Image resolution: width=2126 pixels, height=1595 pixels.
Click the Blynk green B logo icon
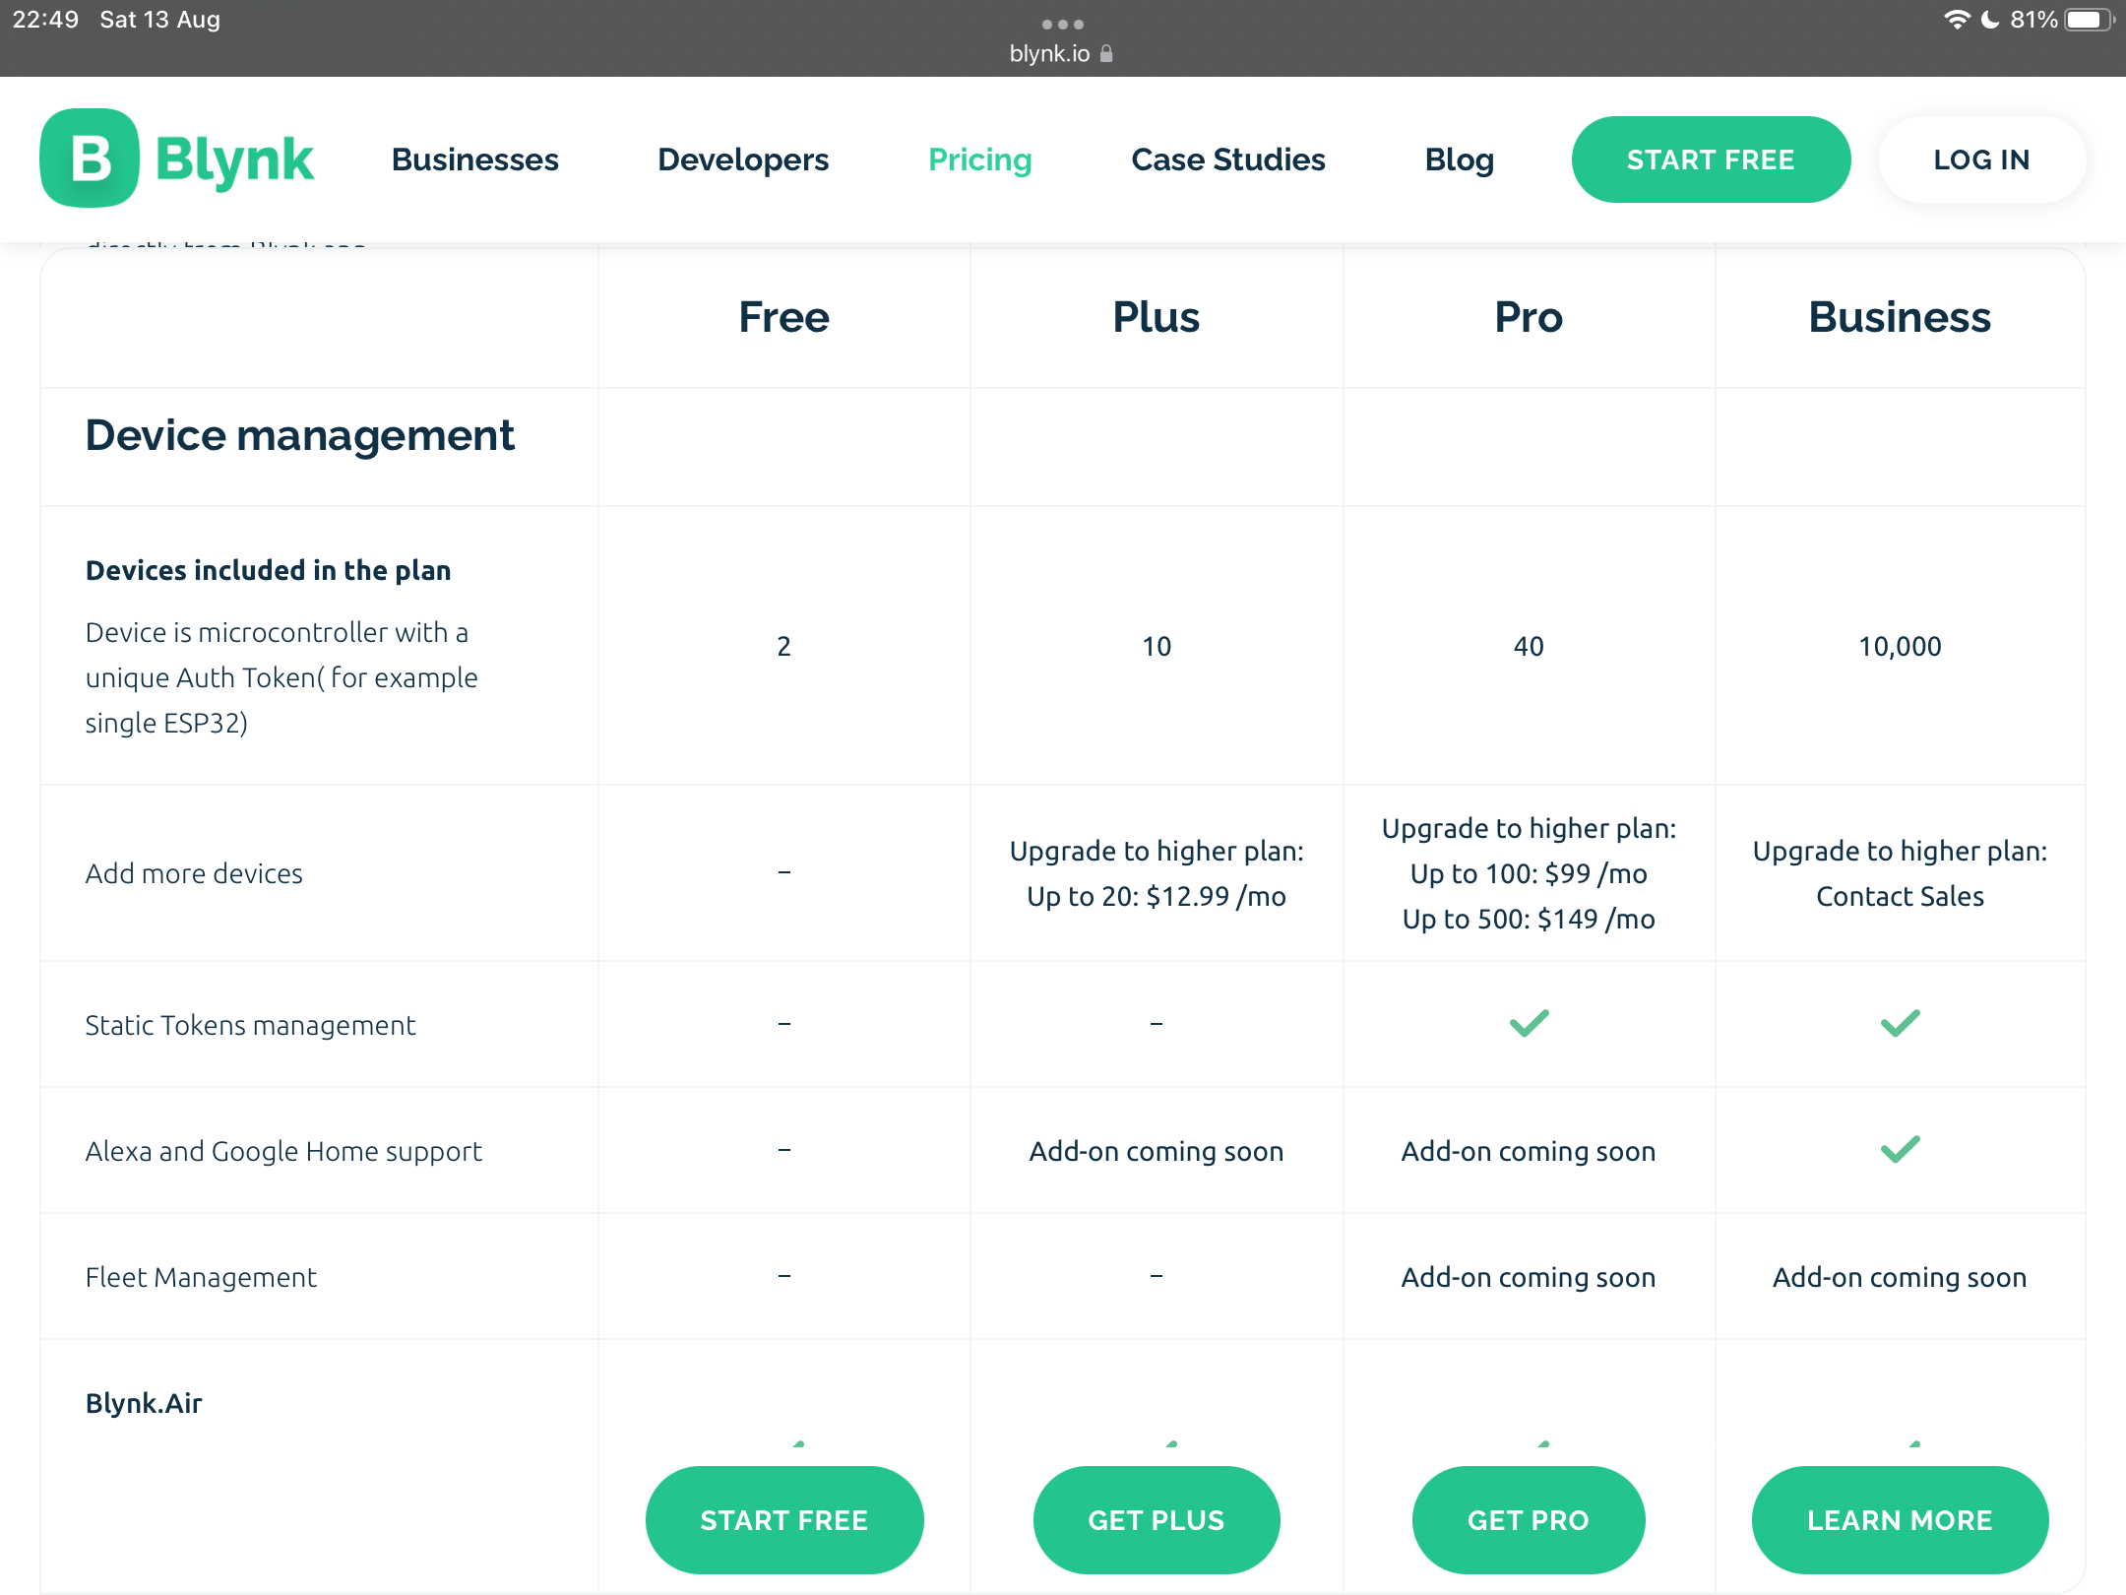pos(90,159)
